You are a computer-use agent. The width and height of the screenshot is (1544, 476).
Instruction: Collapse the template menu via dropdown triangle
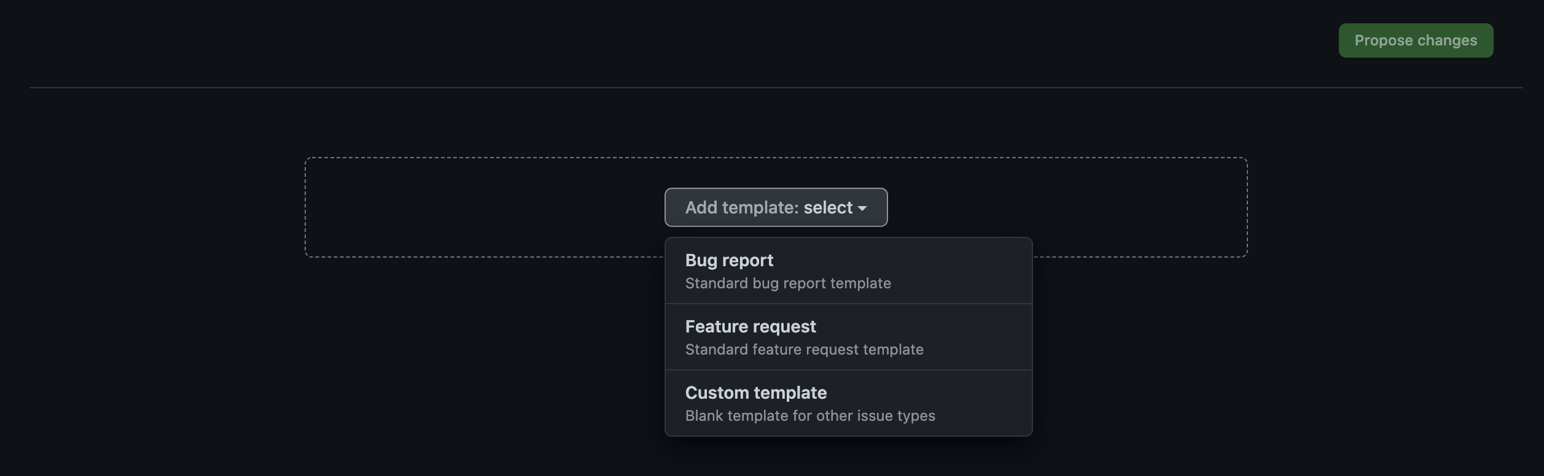coord(862,209)
